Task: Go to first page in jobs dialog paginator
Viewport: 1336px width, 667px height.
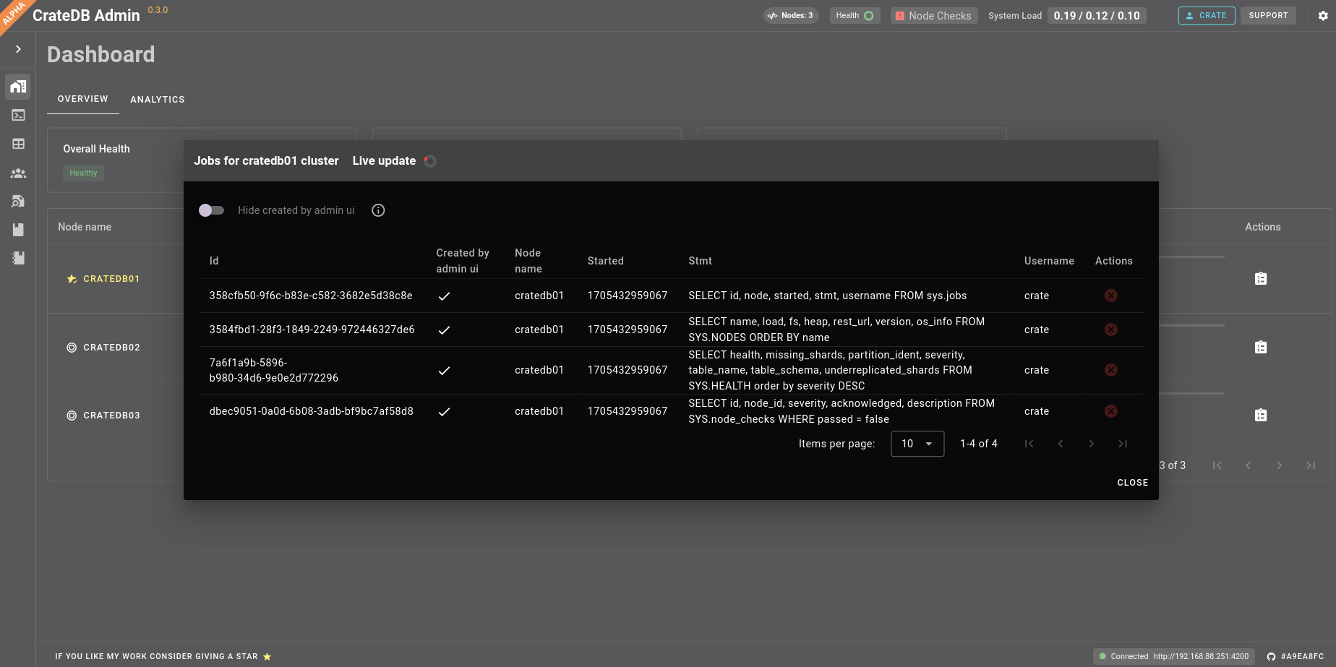Action: click(x=1029, y=444)
